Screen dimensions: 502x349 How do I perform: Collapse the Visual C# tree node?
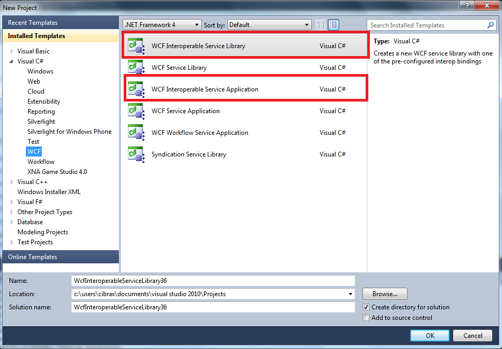pos(12,61)
